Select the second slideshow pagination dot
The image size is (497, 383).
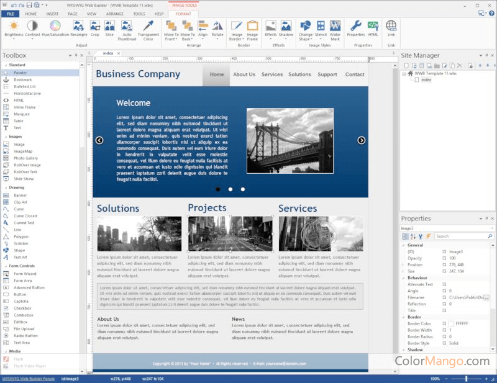230,189
